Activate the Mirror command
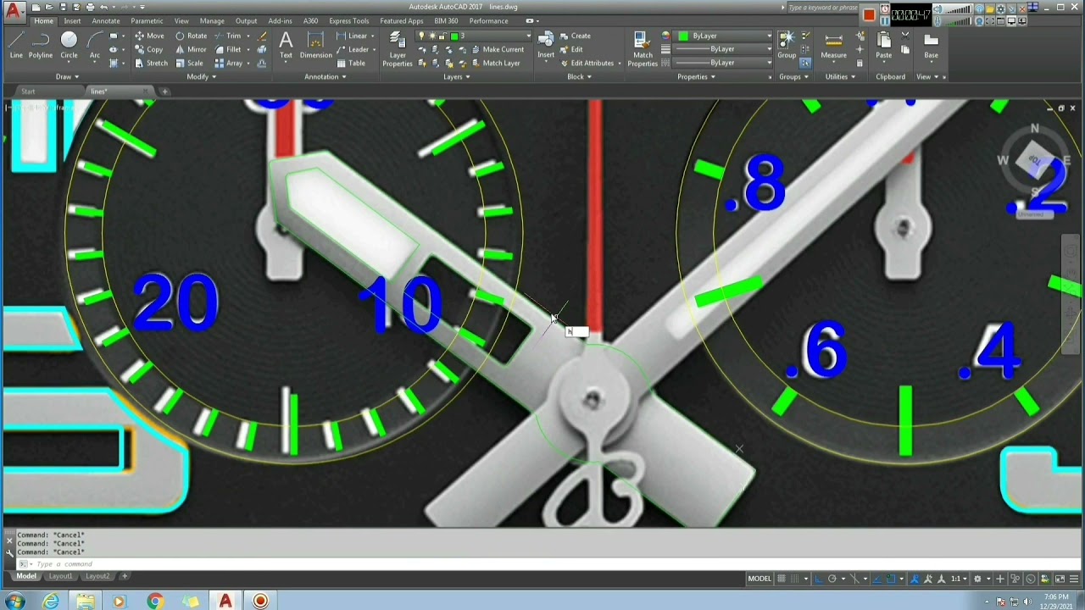This screenshot has height=610, width=1085. click(191, 49)
